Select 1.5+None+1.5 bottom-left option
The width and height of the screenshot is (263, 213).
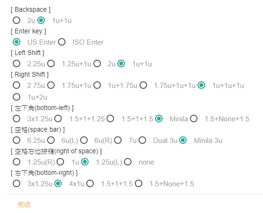194,118
